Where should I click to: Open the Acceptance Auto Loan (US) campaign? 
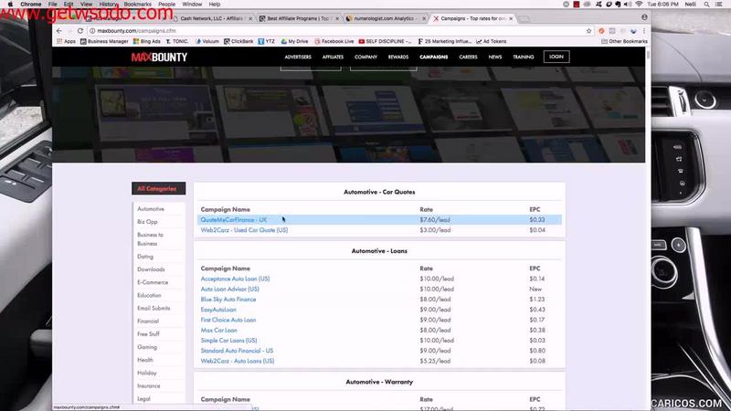(235, 279)
